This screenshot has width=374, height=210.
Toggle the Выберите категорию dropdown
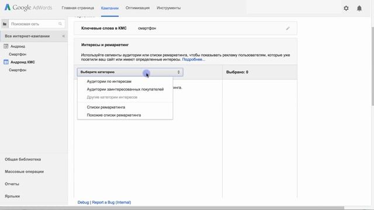pyautogui.click(x=130, y=72)
